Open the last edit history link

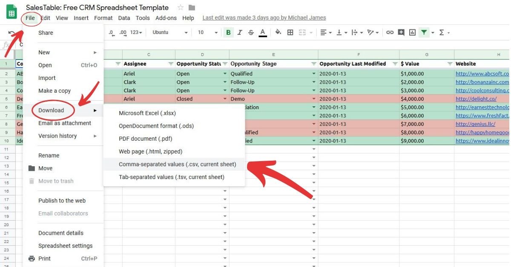pyautogui.click(x=264, y=18)
